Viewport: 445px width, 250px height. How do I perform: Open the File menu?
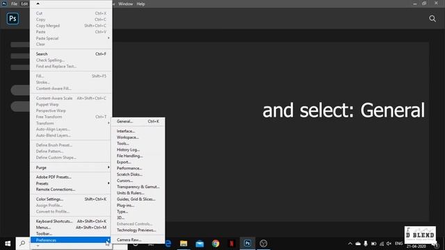(14, 3)
